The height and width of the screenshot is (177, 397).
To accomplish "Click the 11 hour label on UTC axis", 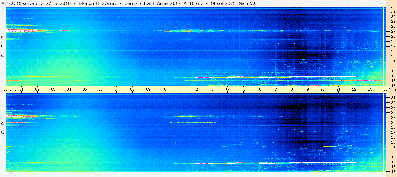I will tap(180, 90).
